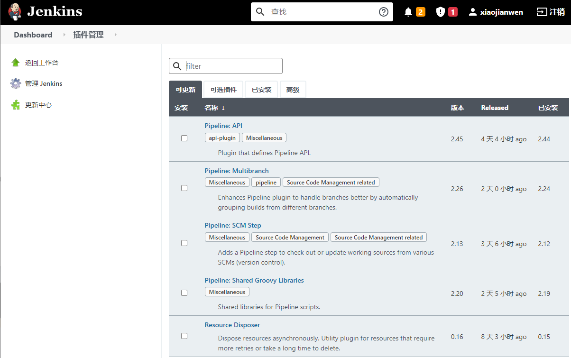Viewport: 571px width, 358px height.
Task: Click version 2.45 of Pipeline: API
Action: (457, 139)
